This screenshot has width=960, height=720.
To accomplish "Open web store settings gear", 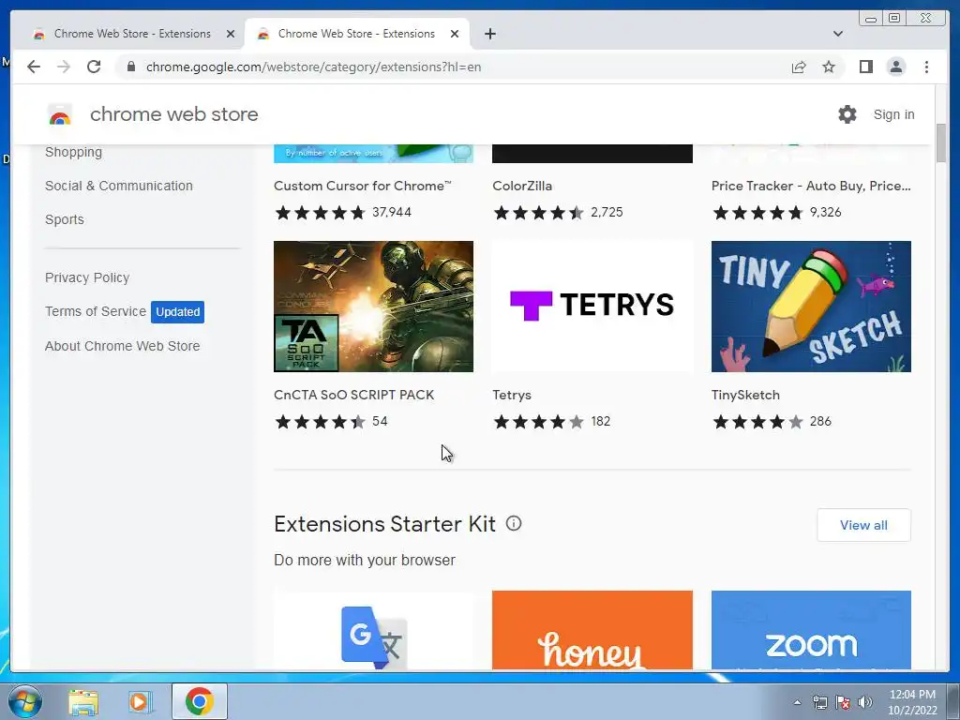I will (847, 114).
